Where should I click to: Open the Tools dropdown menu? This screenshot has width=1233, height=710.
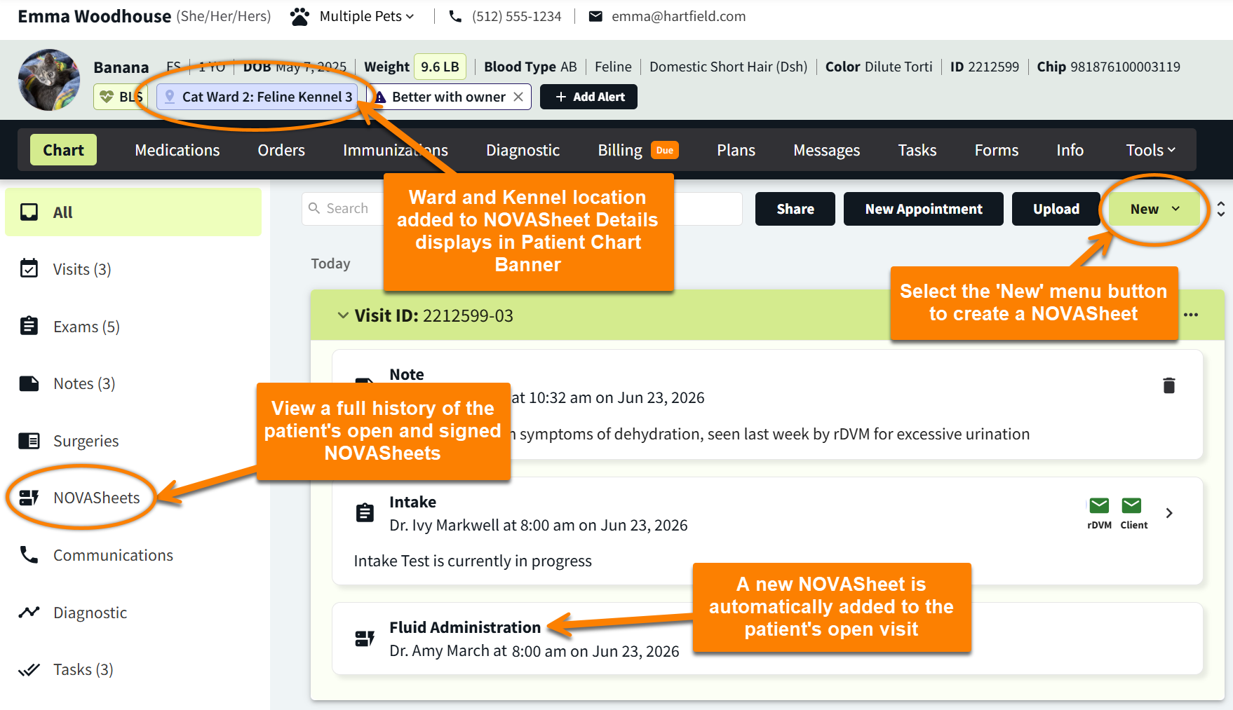[x=1150, y=150]
